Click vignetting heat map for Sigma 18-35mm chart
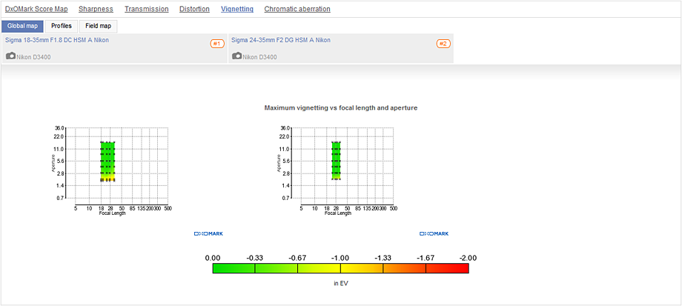The width and height of the screenshot is (682, 306). tap(108, 162)
